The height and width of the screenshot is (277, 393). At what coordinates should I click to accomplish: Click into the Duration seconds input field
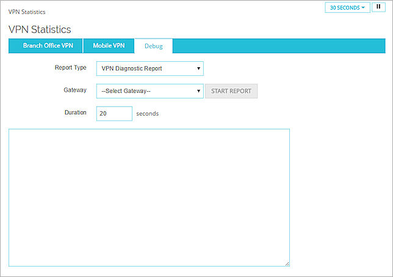pos(114,113)
